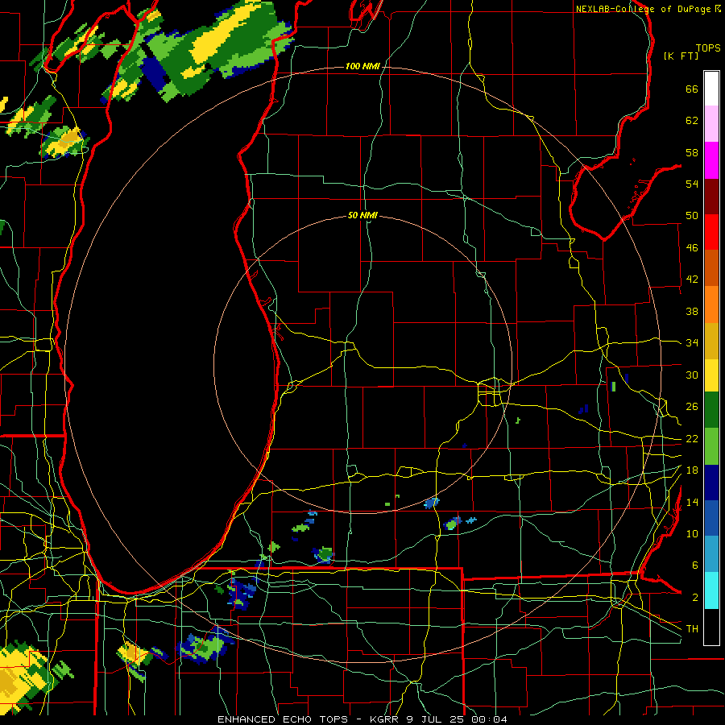Click the light green 26 kft legend swatch

711,446
